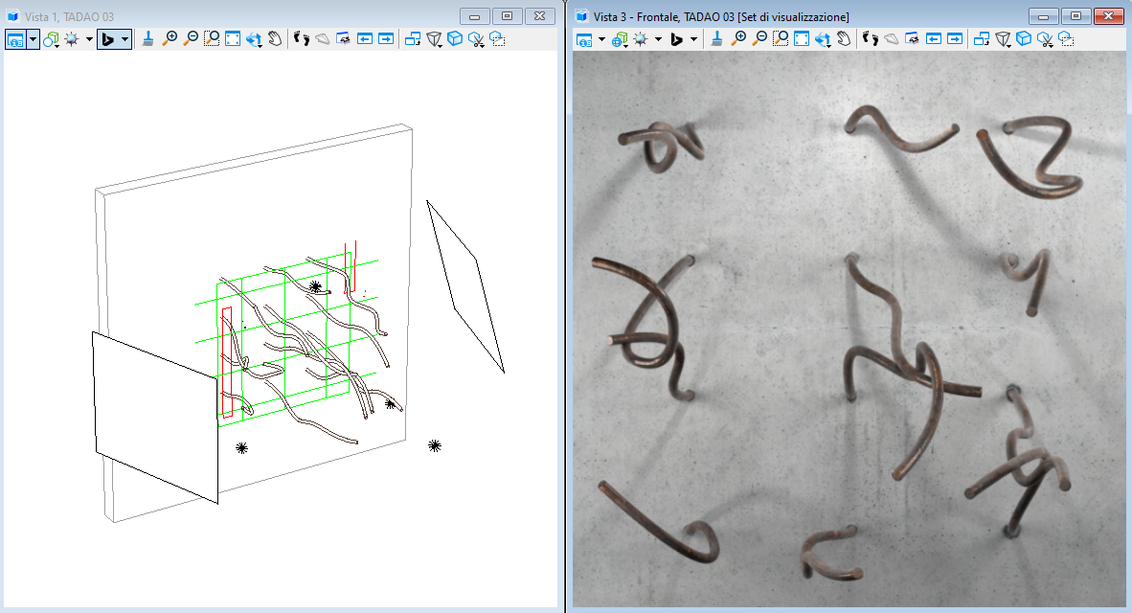Viewport: 1132px width, 613px height.
Task: Select Navigate View tool in Vista 1
Action: pyautogui.click(x=344, y=39)
